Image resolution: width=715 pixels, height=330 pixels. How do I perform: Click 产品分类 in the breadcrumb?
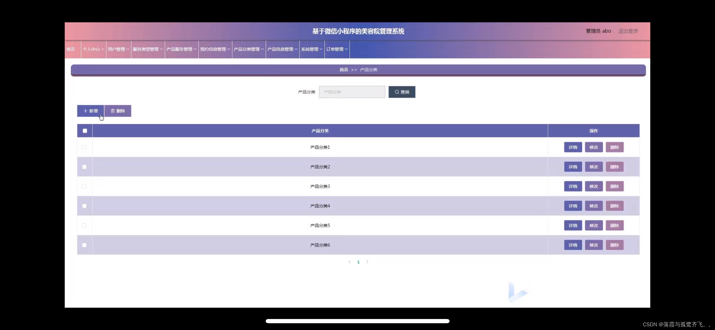(x=369, y=70)
